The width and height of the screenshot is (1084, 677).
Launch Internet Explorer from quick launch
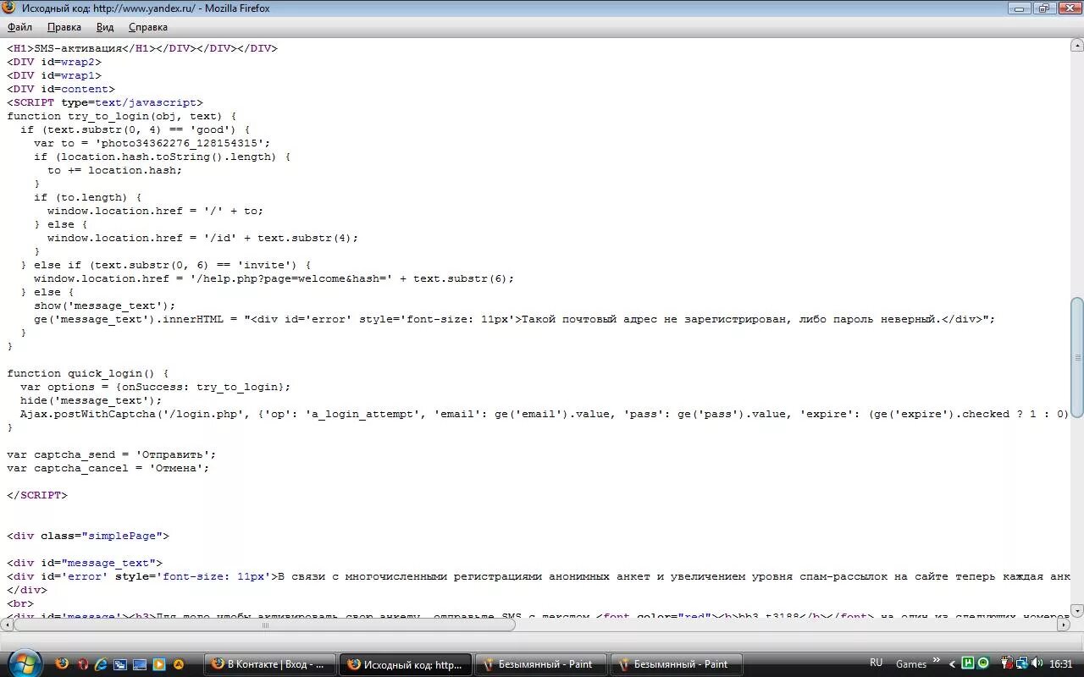click(102, 664)
